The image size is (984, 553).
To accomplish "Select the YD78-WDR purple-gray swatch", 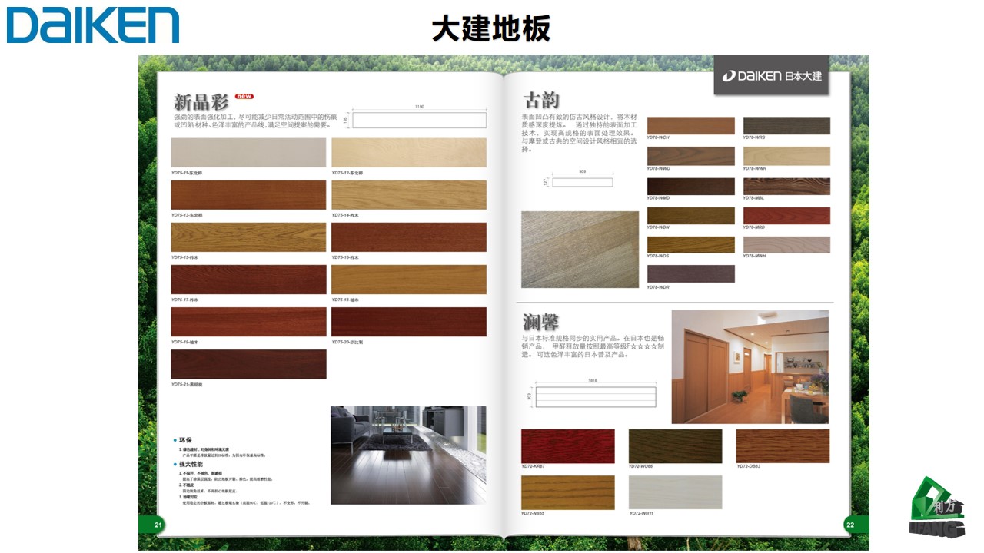I will pos(690,274).
